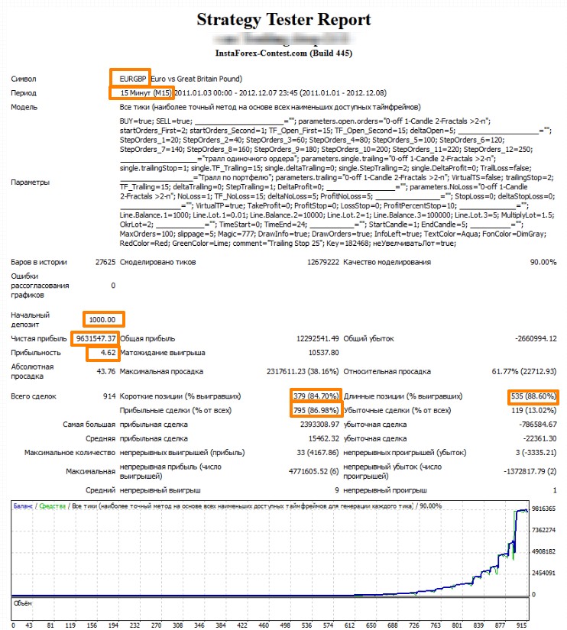Select the loss trades value '119 (13.02%)'
This screenshot has height=630, width=567.
click(534, 410)
